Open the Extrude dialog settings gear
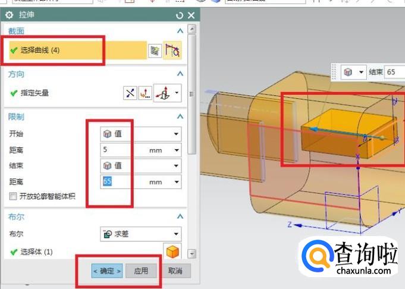This screenshot has height=289, width=405. pyautogui.click(x=9, y=15)
